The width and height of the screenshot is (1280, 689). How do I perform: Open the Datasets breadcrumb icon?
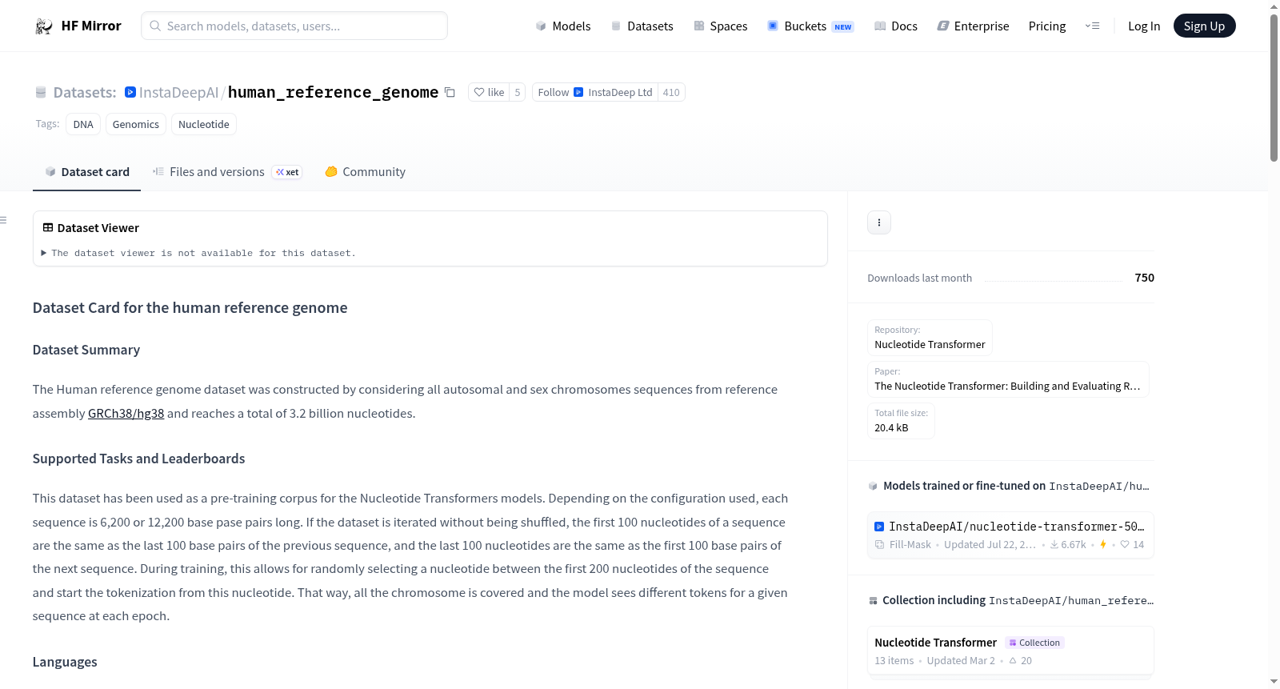point(41,93)
